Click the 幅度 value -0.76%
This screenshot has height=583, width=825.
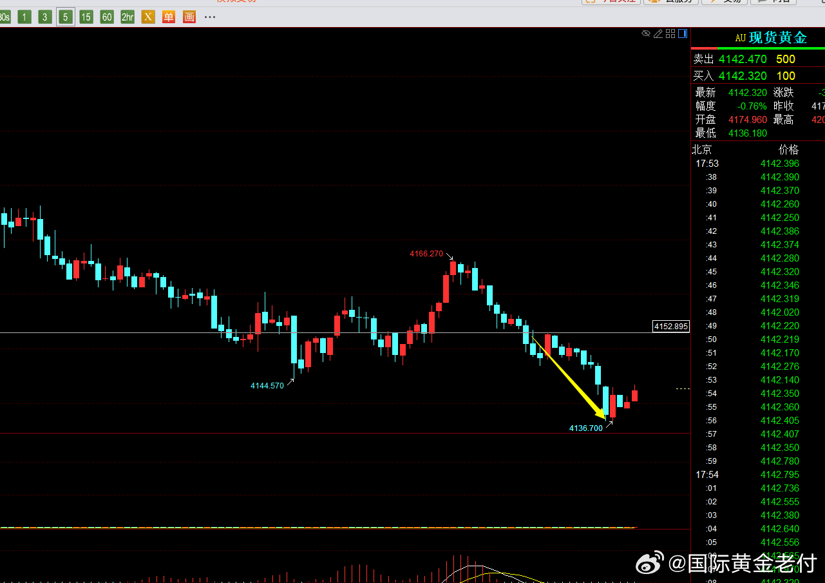point(752,106)
